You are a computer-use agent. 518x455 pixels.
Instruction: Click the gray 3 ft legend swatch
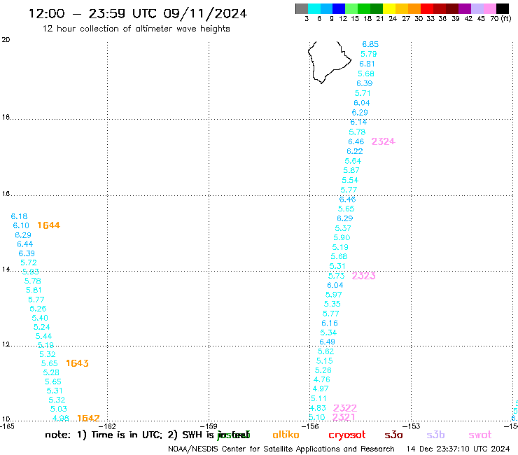click(302, 9)
